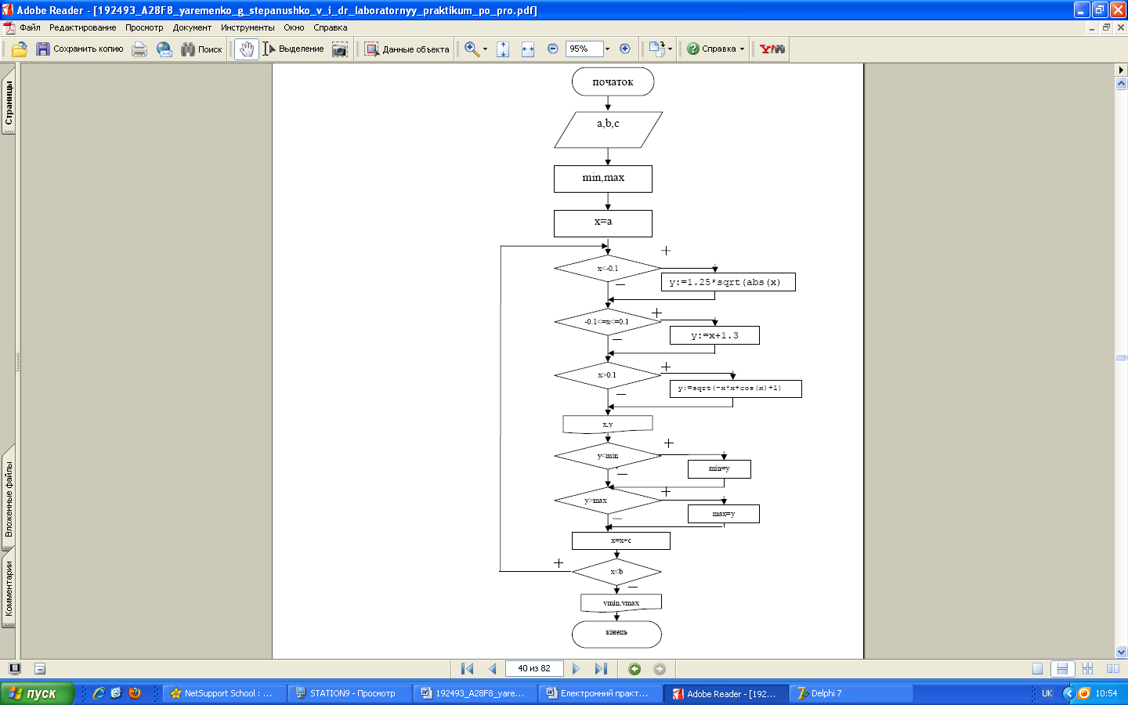1128x705 pixels.
Task: Click the zoom in plus button
Action: pyautogui.click(x=625, y=49)
